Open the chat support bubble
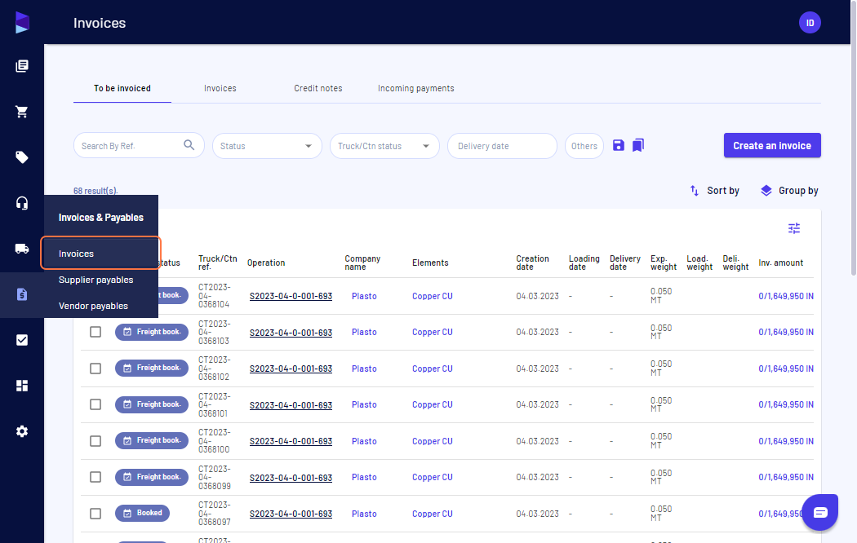 click(x=819, y=512)
